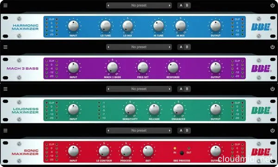Click the Mach 3 Bass output level meter
The image size is (278, 167).
tap(237, 69)
